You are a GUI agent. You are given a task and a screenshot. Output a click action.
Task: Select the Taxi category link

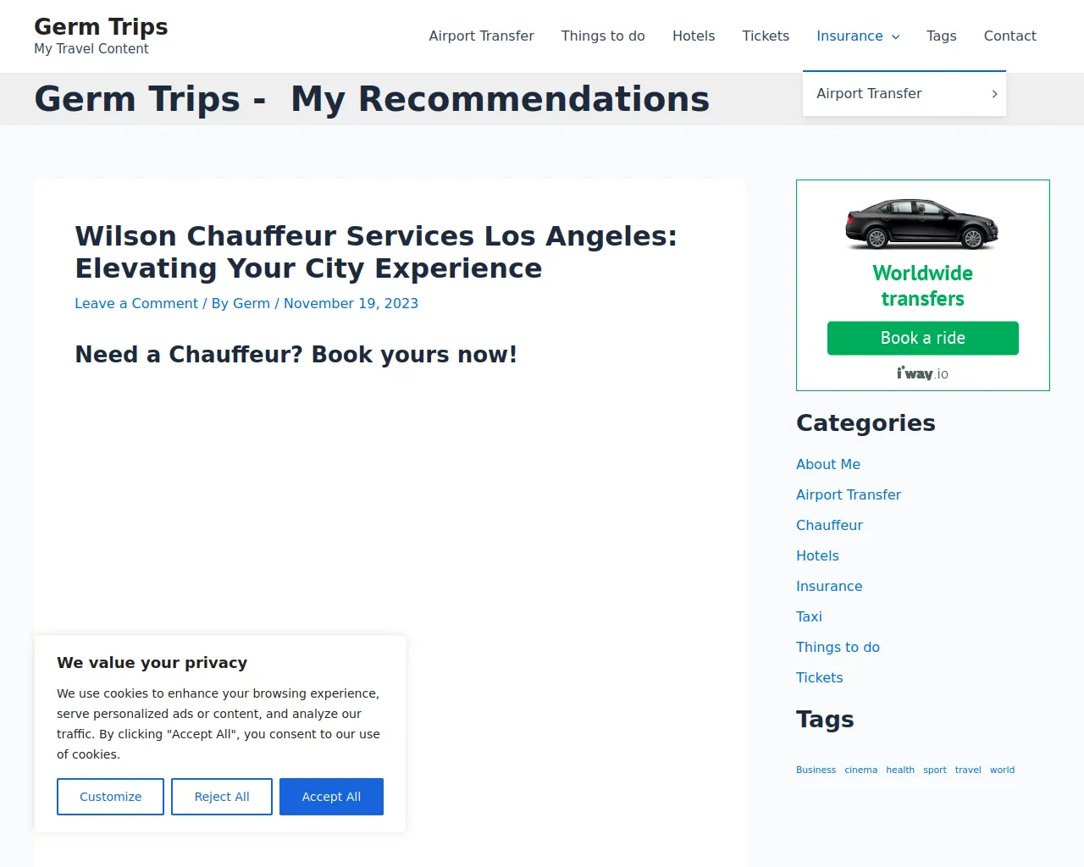click(x=809, y=616)
